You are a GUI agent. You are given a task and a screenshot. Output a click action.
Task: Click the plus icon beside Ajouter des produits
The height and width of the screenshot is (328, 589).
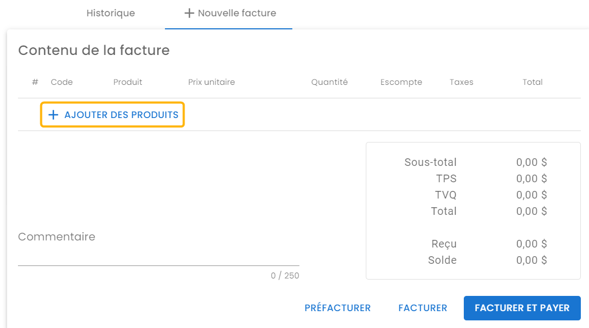click(53, 115)
